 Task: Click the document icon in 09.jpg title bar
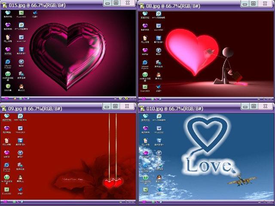(4, 109)
